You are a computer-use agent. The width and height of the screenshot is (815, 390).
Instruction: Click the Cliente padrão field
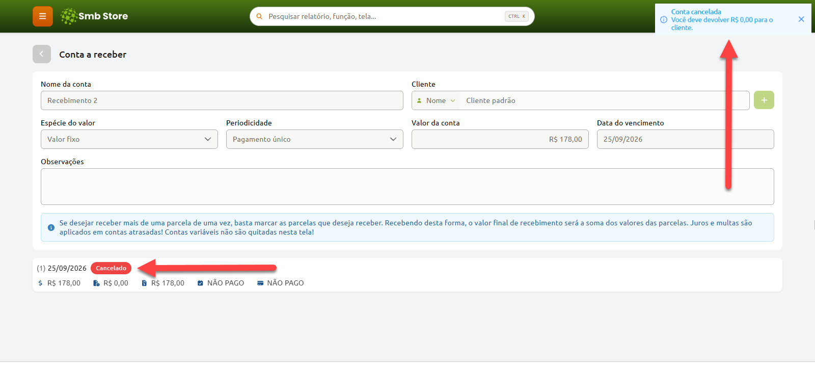click(604, 100)
